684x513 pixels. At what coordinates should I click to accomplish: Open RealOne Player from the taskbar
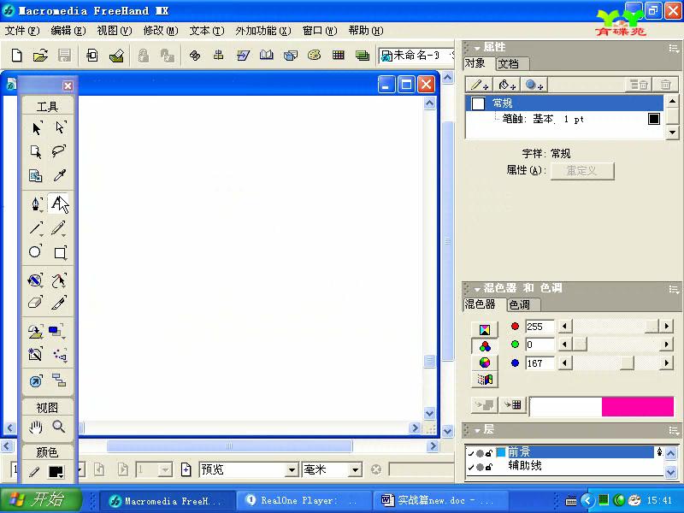(304, 500)
